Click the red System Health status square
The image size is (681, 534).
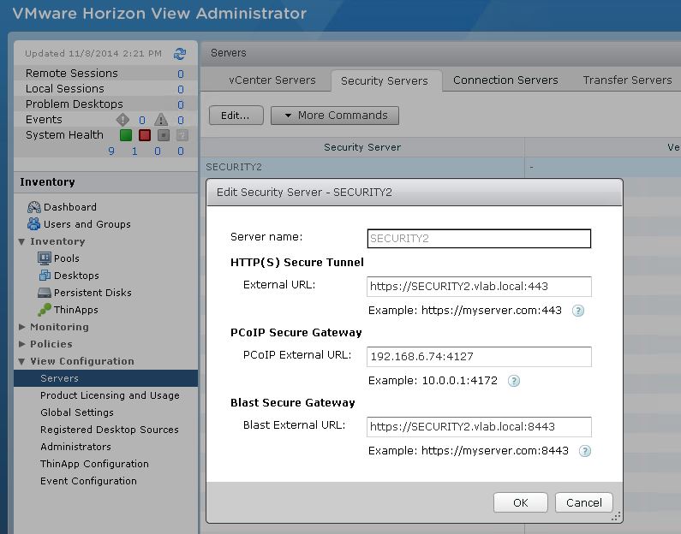145,135
